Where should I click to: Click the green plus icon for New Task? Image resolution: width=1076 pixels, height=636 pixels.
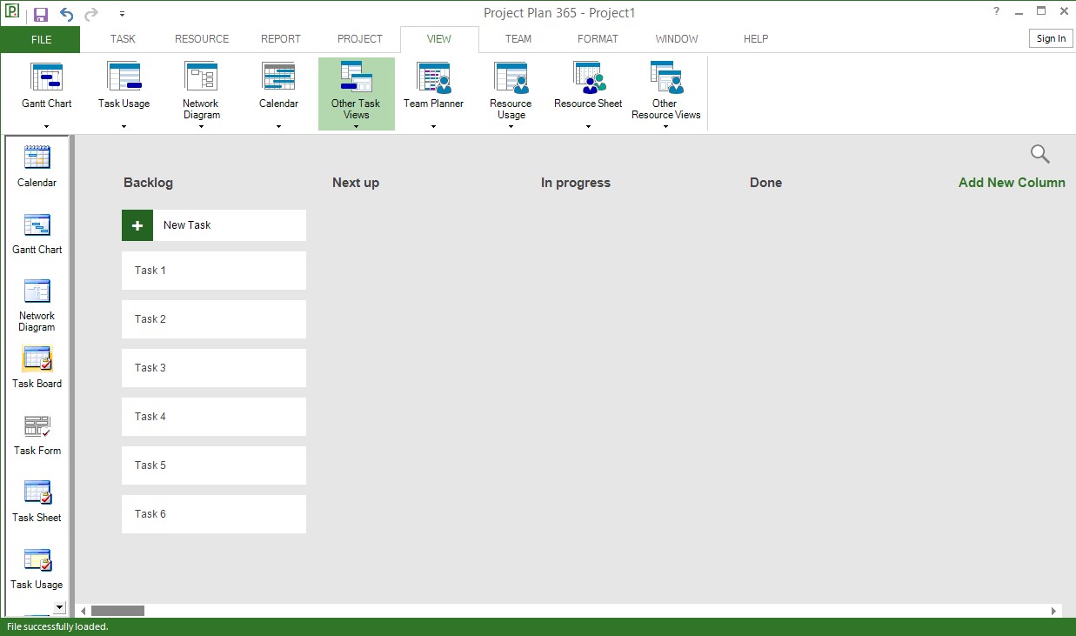[x=137, y=225]
